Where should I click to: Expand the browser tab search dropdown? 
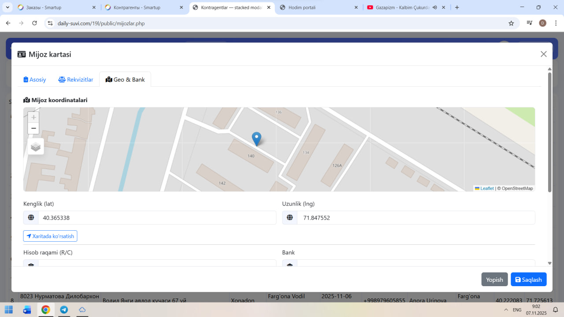pos(7,7)
